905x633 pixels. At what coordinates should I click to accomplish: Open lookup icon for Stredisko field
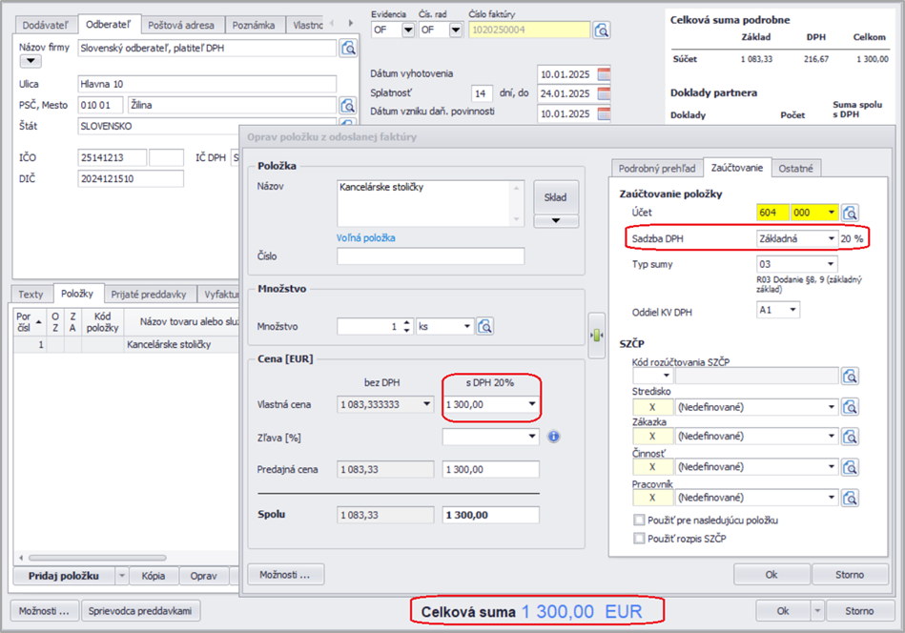pos(851,407)
